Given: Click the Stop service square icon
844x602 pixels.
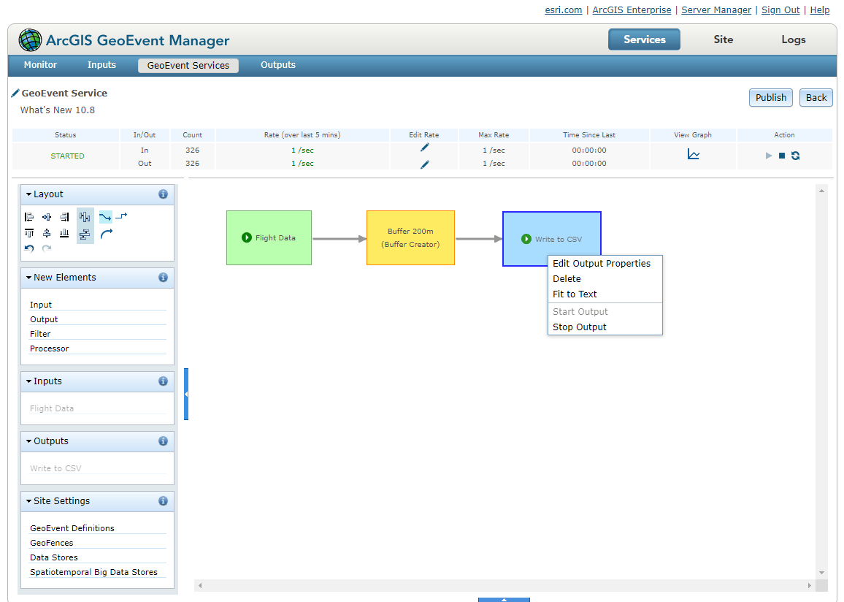Looking at the screenshot, I should point(782,156).
